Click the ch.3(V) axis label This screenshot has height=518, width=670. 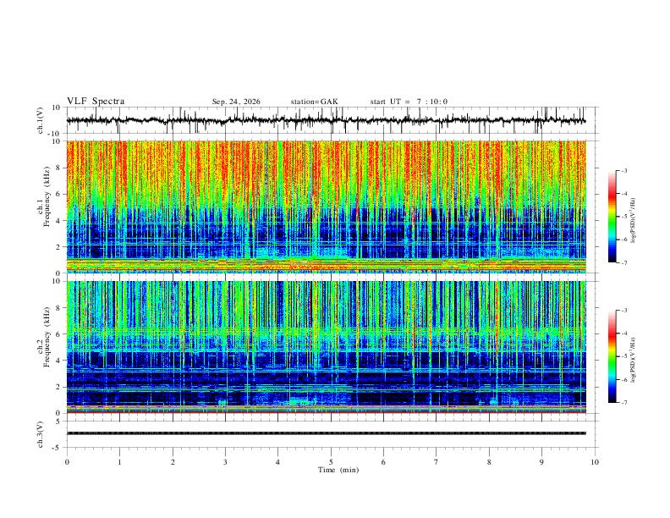point(41,434)
